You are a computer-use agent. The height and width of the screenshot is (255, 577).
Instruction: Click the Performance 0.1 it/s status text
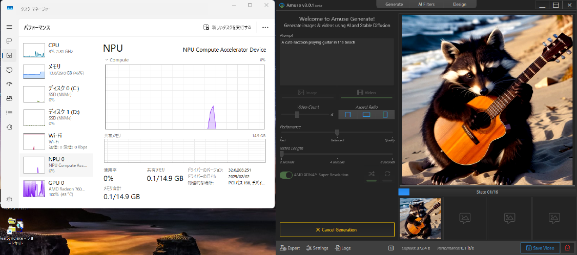[455, 248]
